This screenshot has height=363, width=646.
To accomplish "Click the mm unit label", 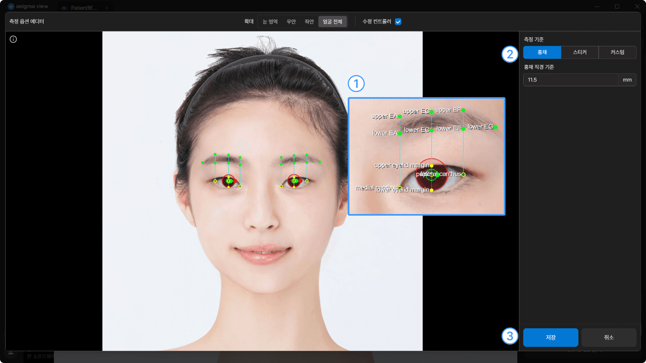I will tap(627, 80).
